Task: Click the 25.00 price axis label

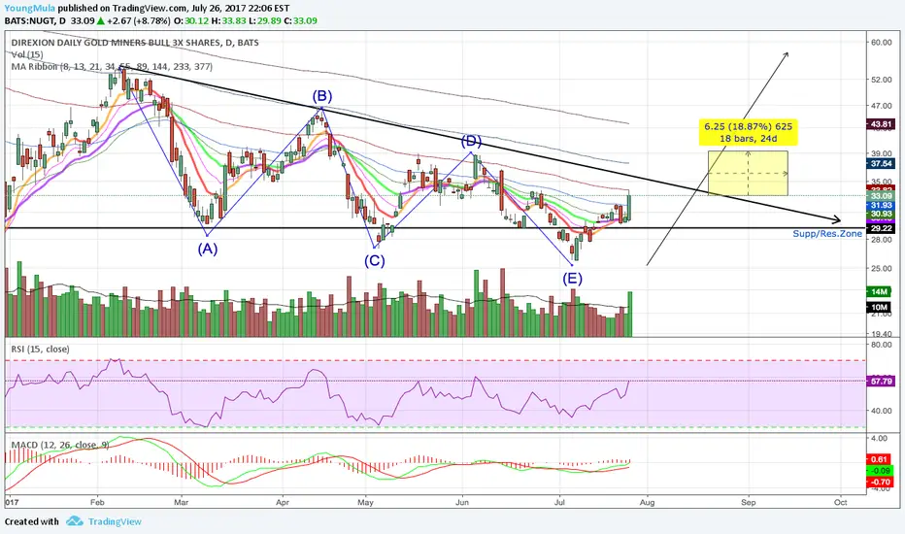Action: (x=882, y=268)
